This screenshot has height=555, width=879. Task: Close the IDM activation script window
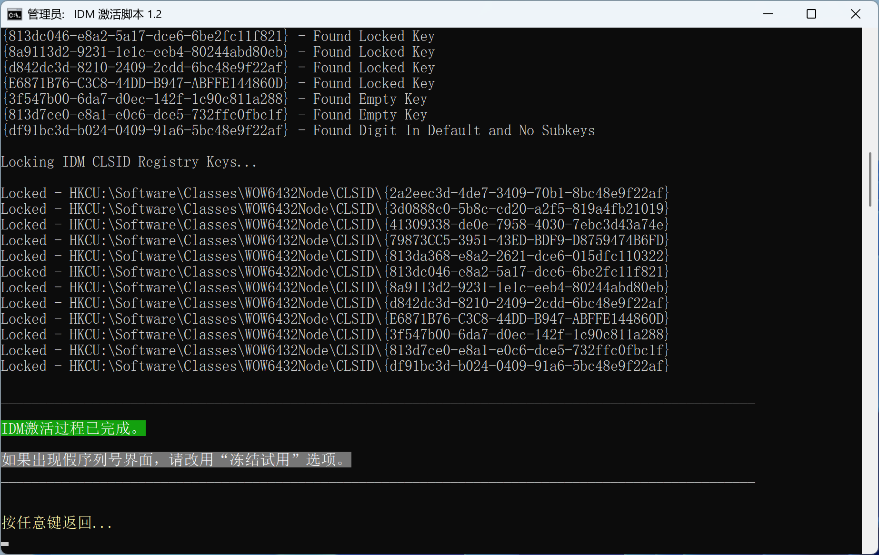[856, 14]
